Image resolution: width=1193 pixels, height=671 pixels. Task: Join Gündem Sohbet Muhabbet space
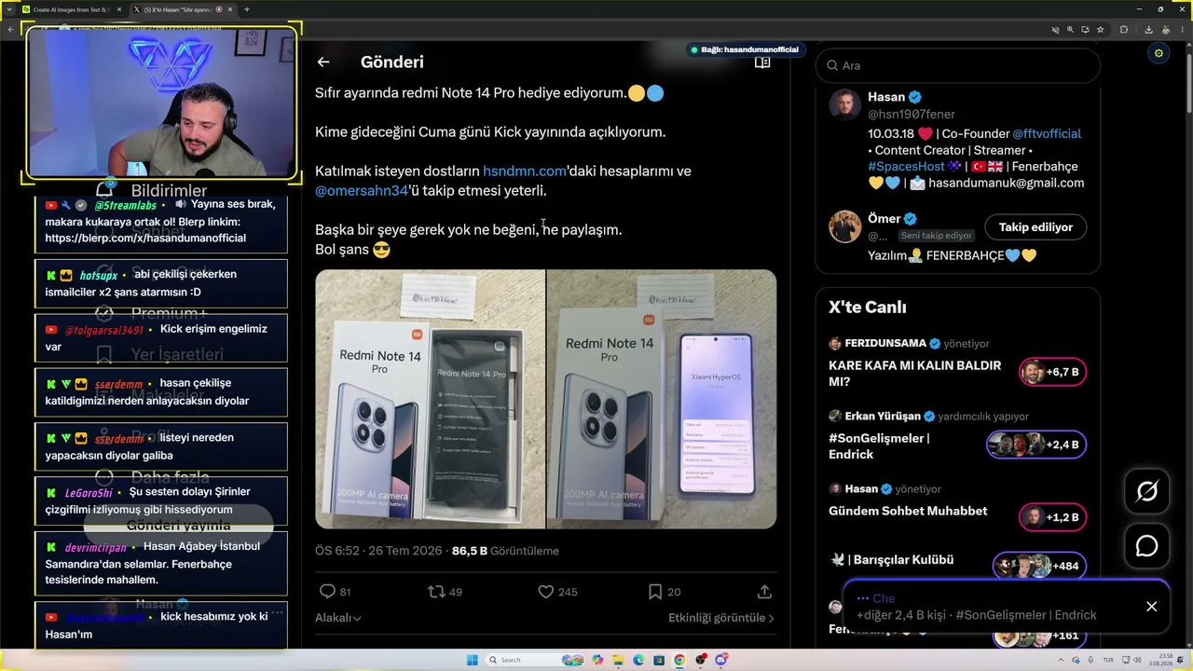click(1052, 517)
